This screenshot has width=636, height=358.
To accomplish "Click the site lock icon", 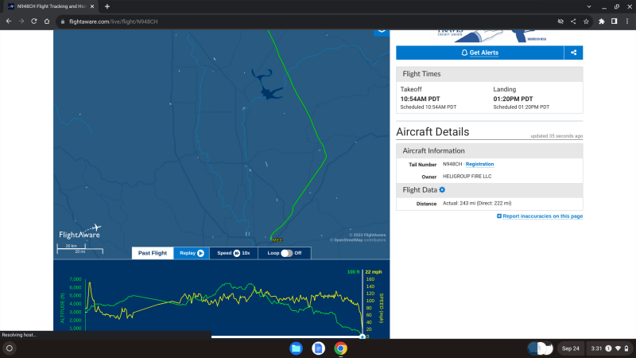I will tap(63, 21).
